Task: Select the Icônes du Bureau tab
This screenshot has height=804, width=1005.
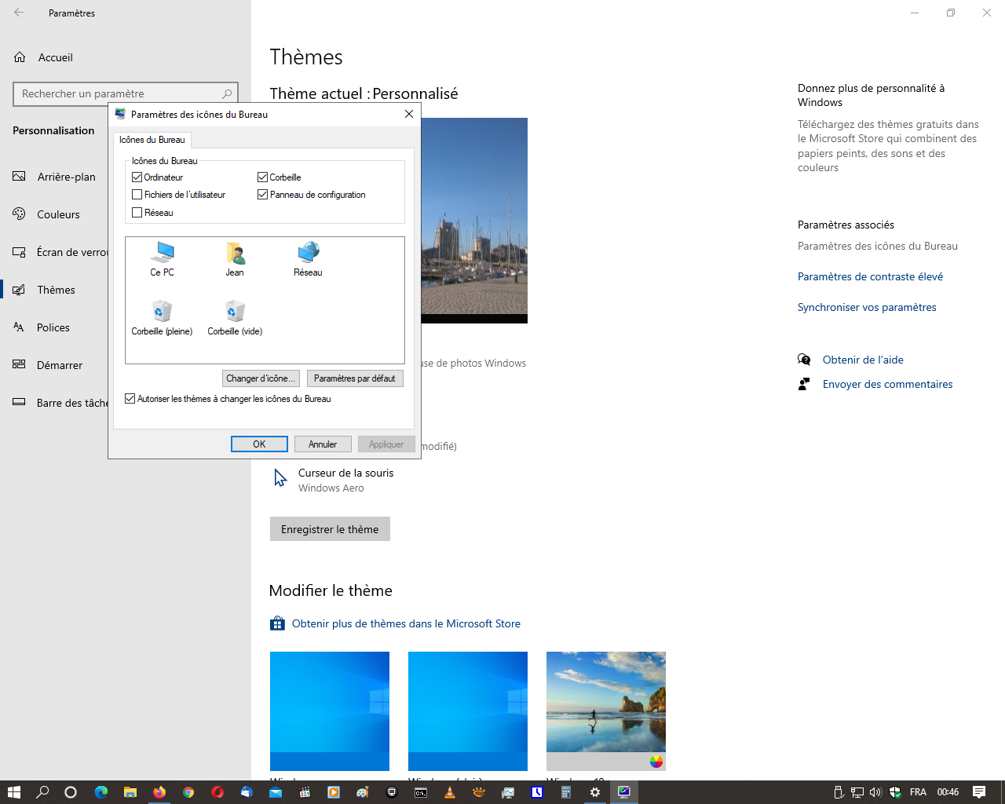Action: coord(152,140)
